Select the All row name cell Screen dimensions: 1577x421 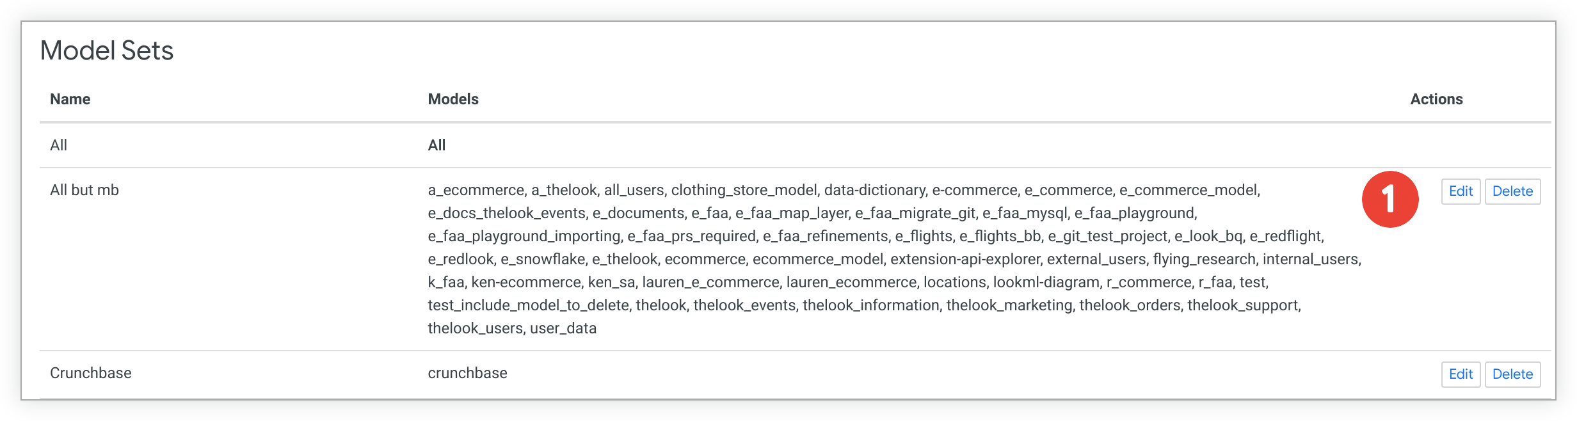(59, 145)
